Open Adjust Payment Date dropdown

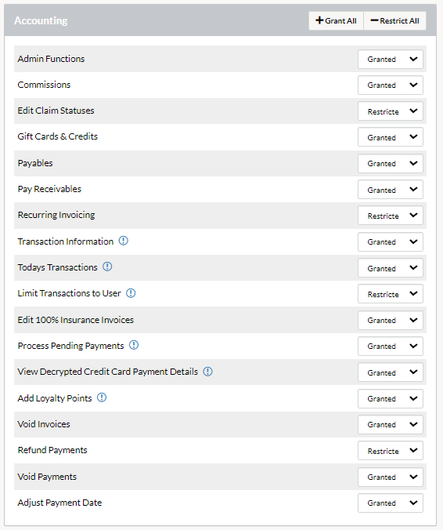pyautogui.click(x=391, y=503)
